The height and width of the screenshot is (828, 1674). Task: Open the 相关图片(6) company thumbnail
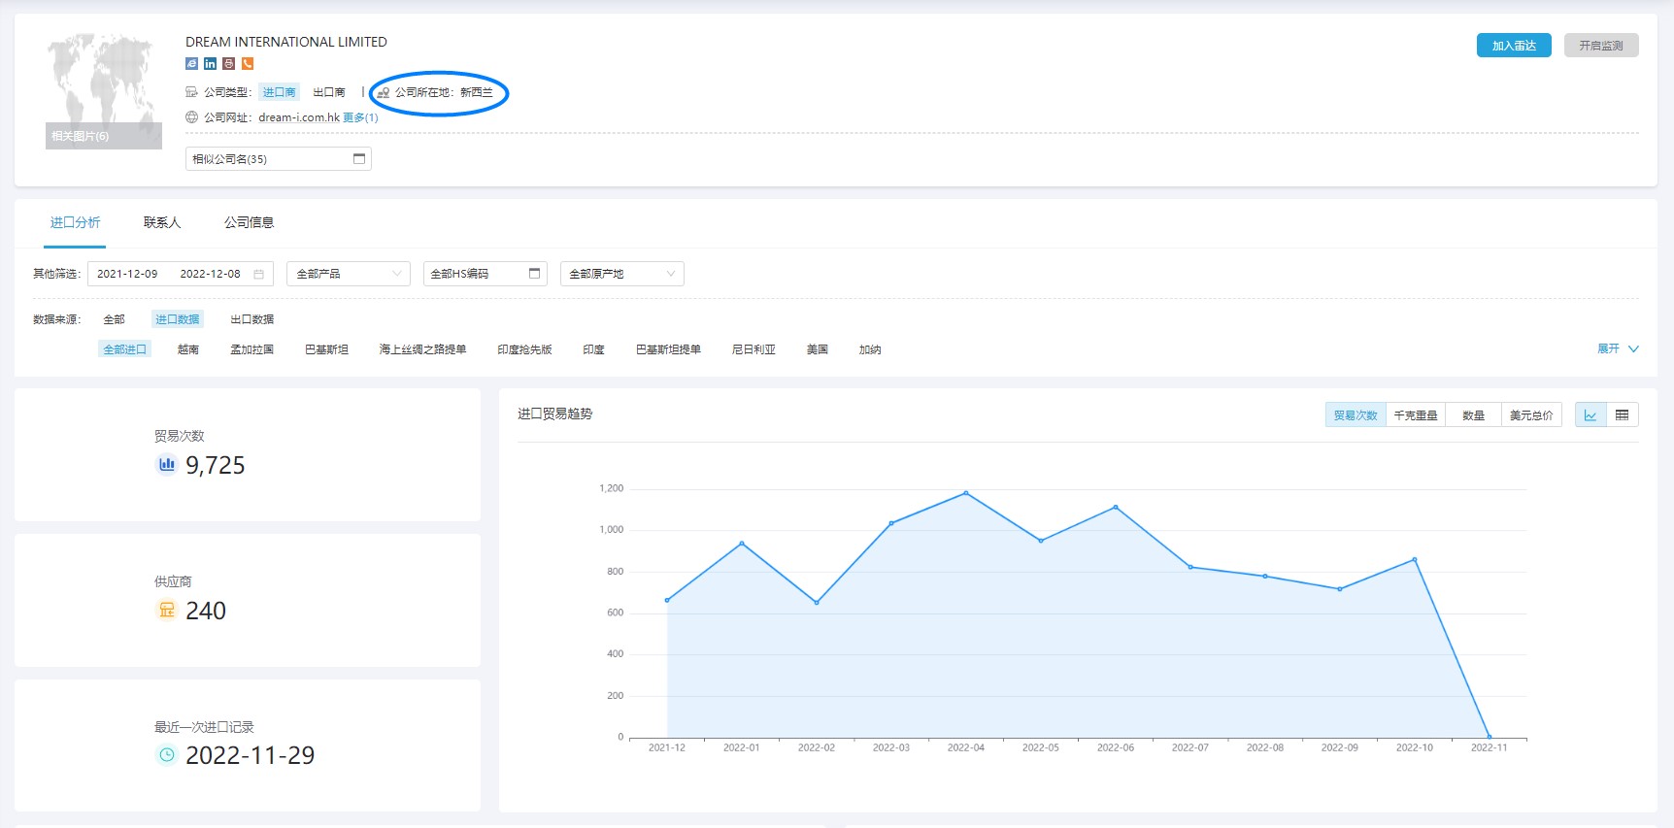[104, 91]
